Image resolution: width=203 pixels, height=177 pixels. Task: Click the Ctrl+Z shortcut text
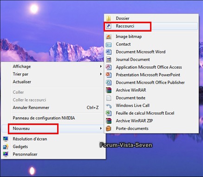[92, 108]
